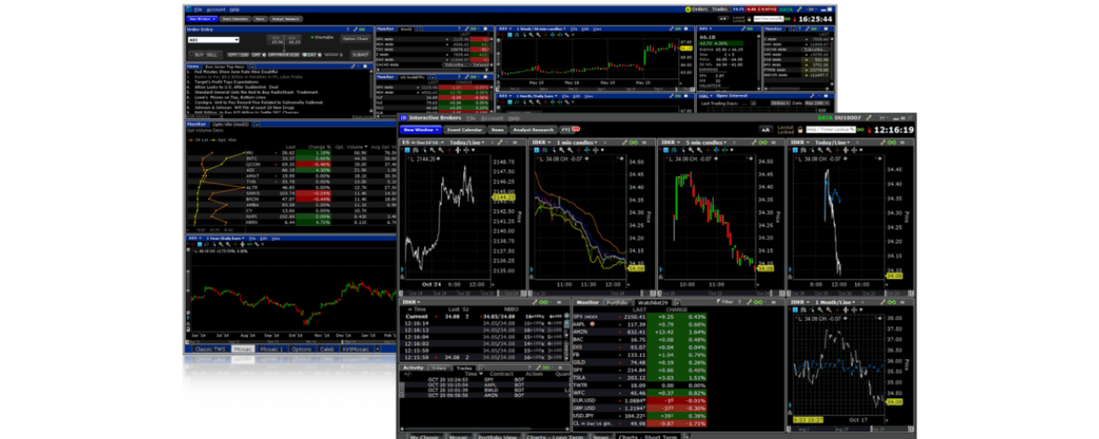Image resolution: width=1099 pixels, height=439 pixels.
Task: Click wrench icon on IBKR 1 Month/Line chart
Action: 882,301
